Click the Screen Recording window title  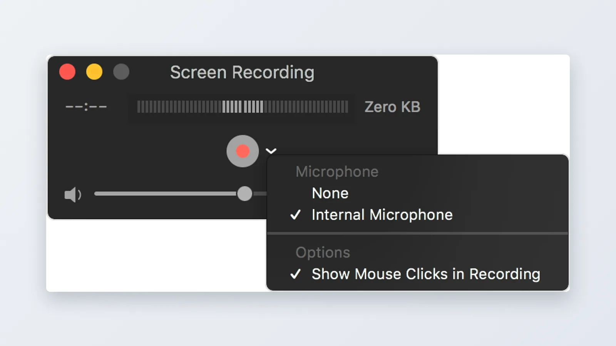(242, 73)
